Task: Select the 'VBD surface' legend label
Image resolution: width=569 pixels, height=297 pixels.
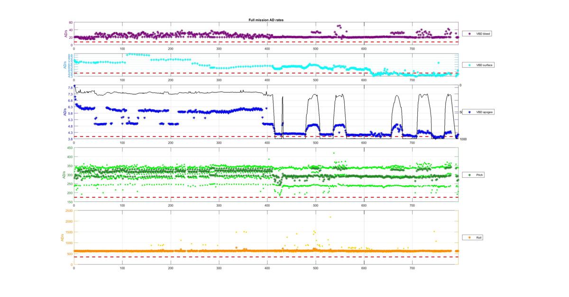Action: click(485, 65)
